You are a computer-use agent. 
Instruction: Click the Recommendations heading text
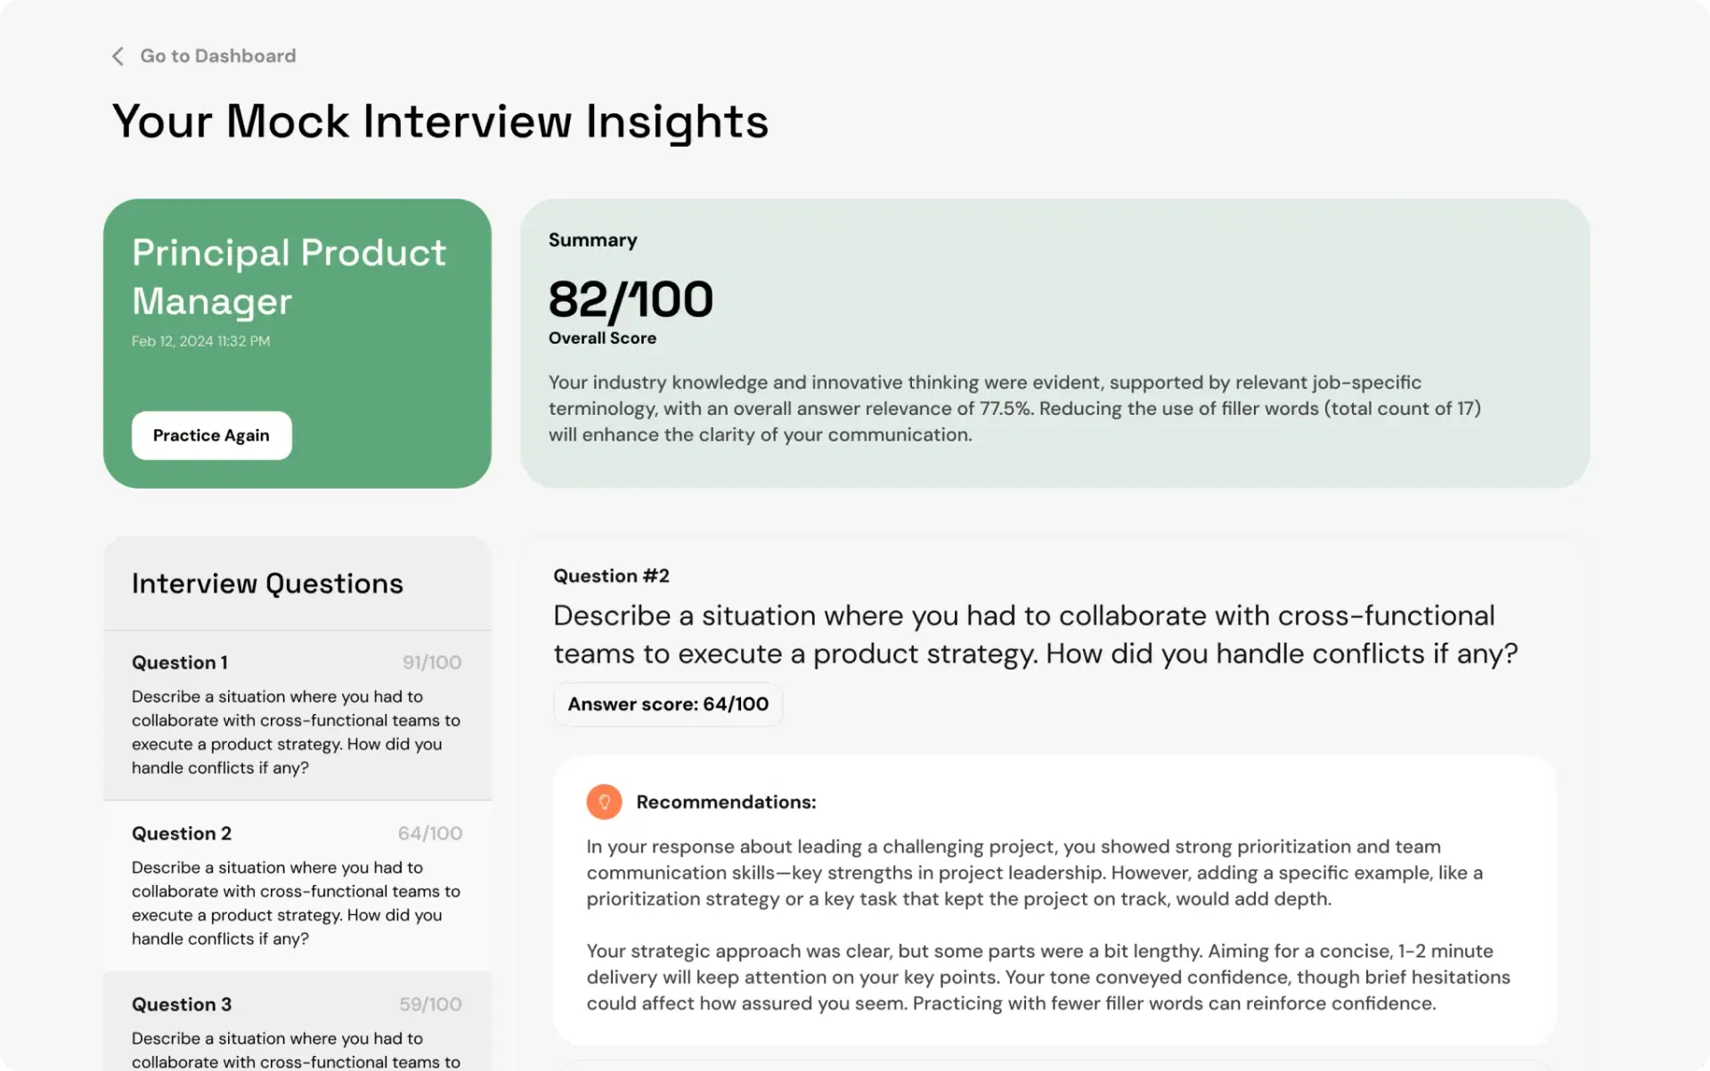(x=726, y=802)
